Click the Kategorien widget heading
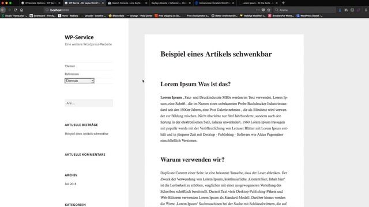This screenshot has height=207, width=369. [x=76, y=205]
